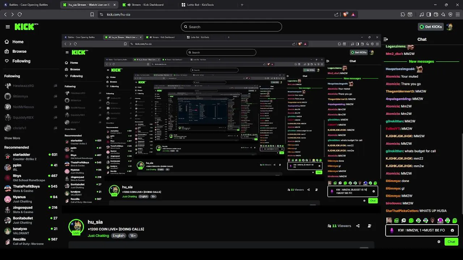The width and height of the screenshot is (463, 260).
Task: Open Brave Rewards triangle icon
Action: [x=353, y=14]
